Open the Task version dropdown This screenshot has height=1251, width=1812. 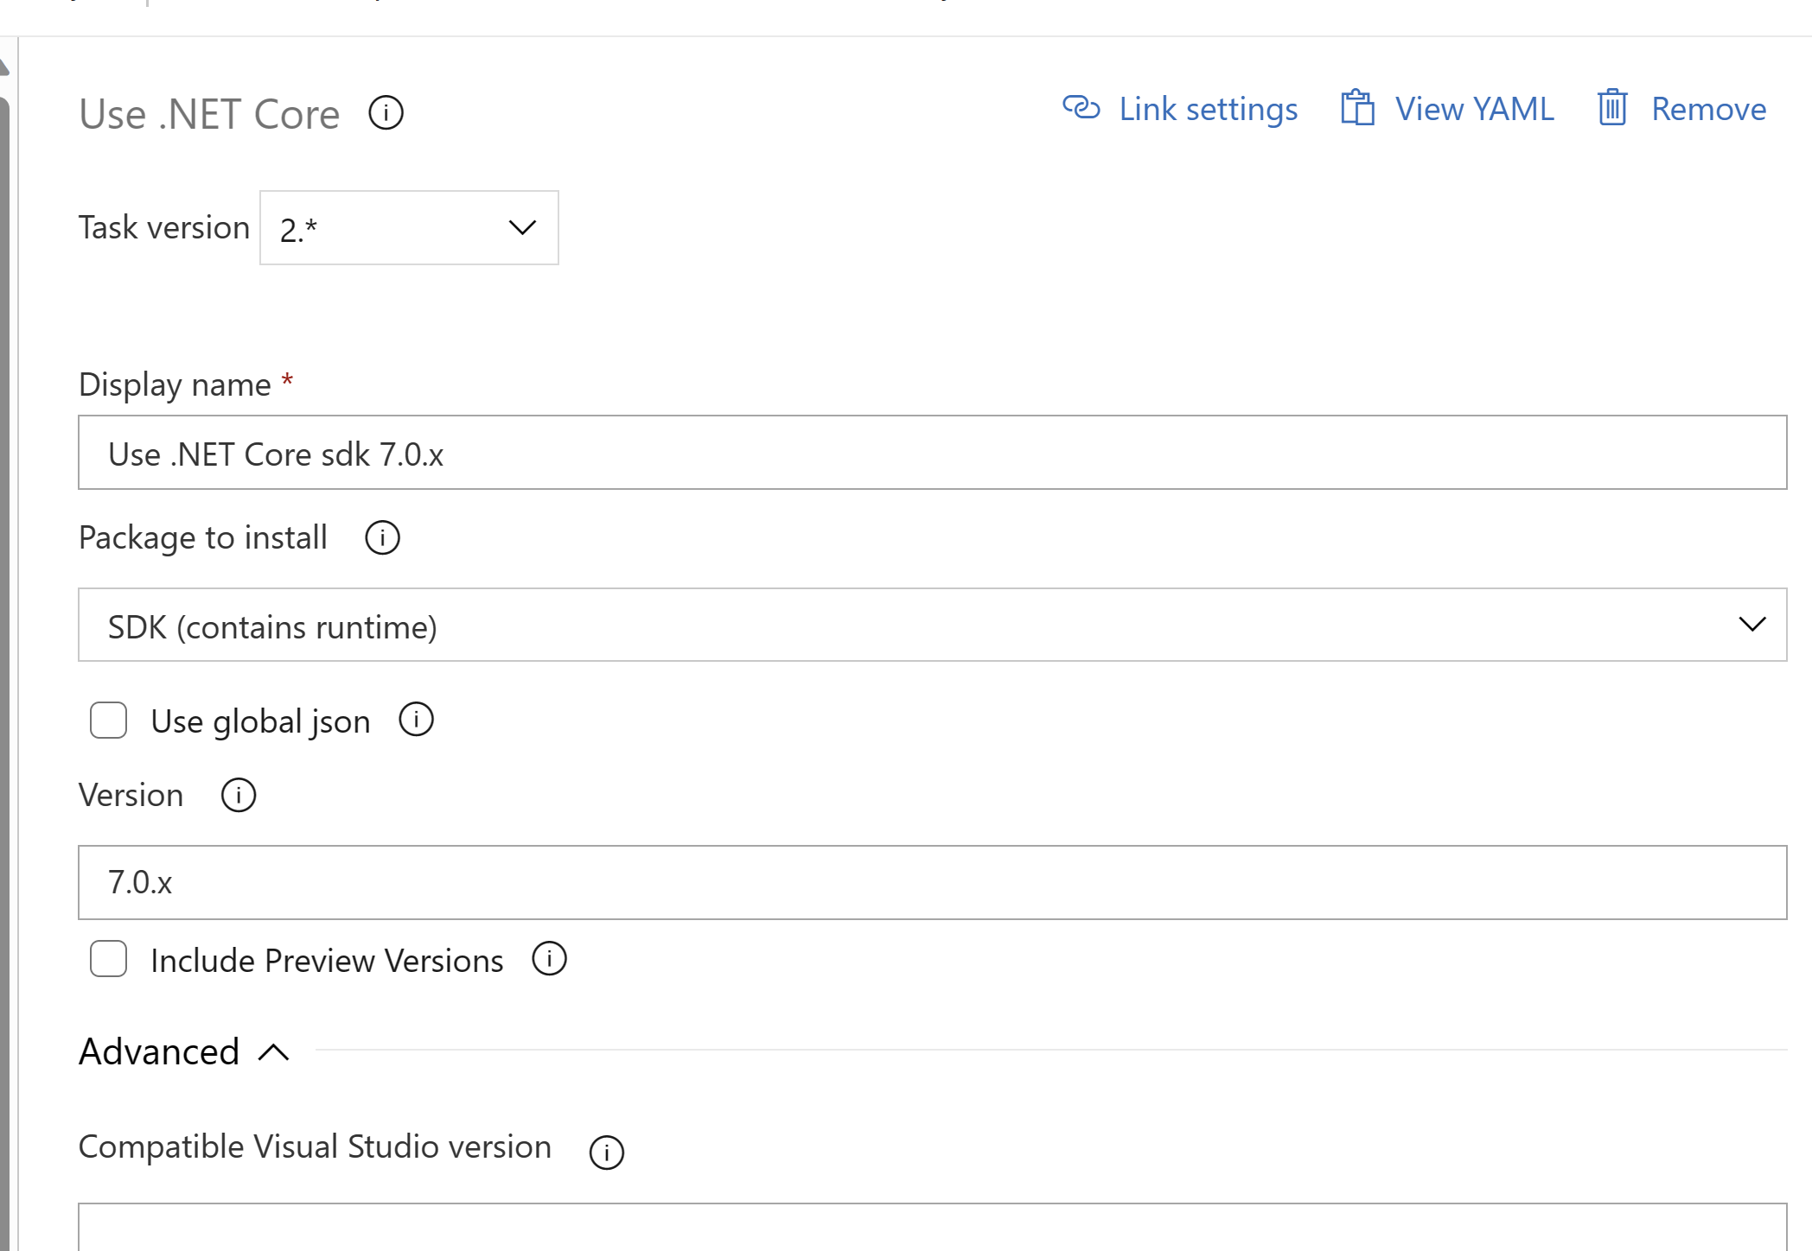(407, 228)
